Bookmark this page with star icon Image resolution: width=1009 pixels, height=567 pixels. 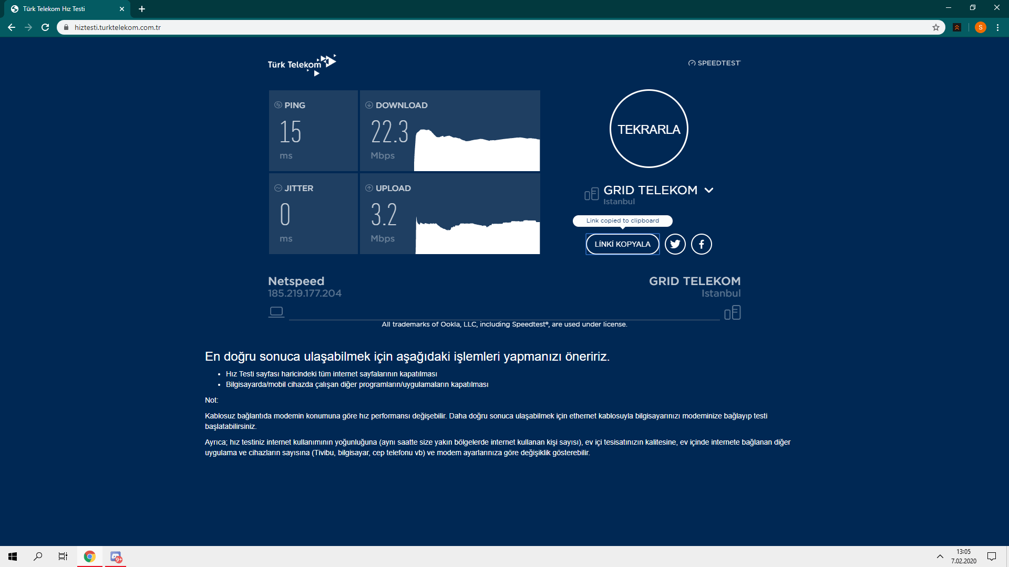(x=936, y=27)
